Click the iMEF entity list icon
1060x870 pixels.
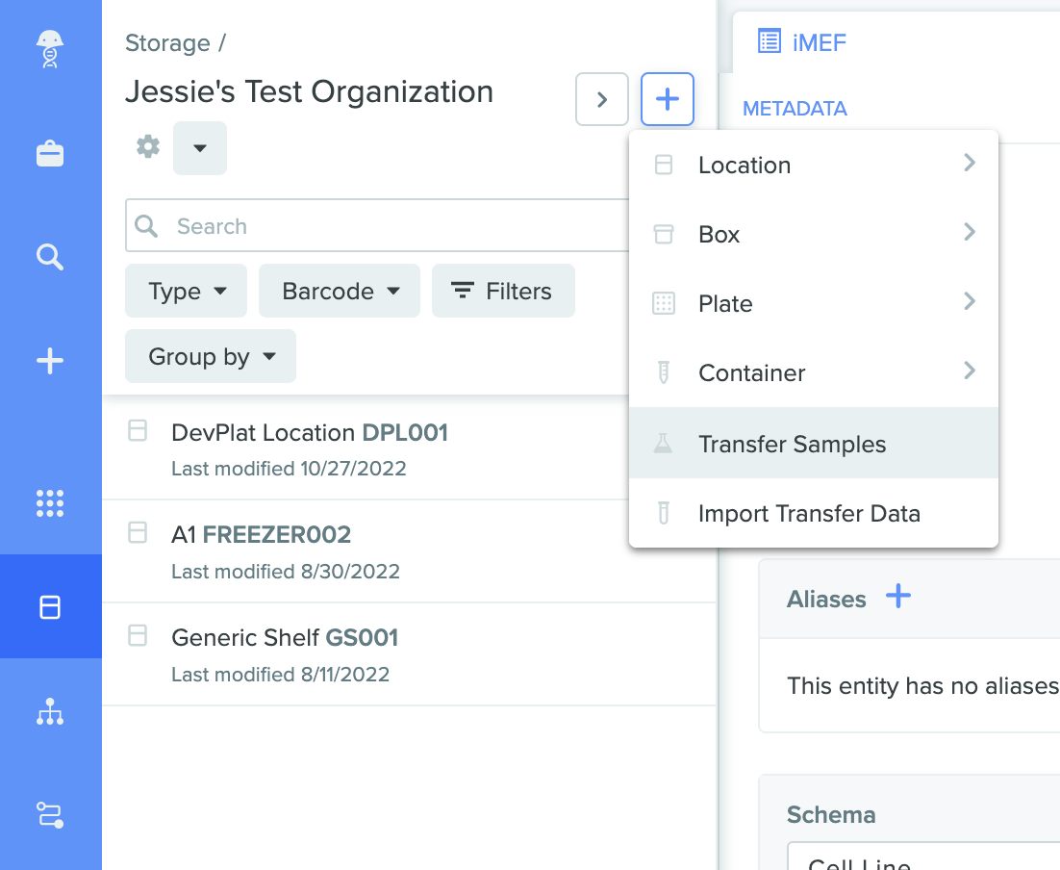click(770, 41)
